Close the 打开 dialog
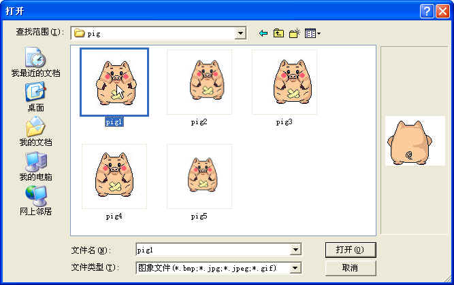Image resolution: width=454 pixels, height=285 pixels. [442, 12]
